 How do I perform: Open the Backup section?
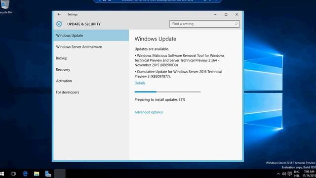(91, 58)
